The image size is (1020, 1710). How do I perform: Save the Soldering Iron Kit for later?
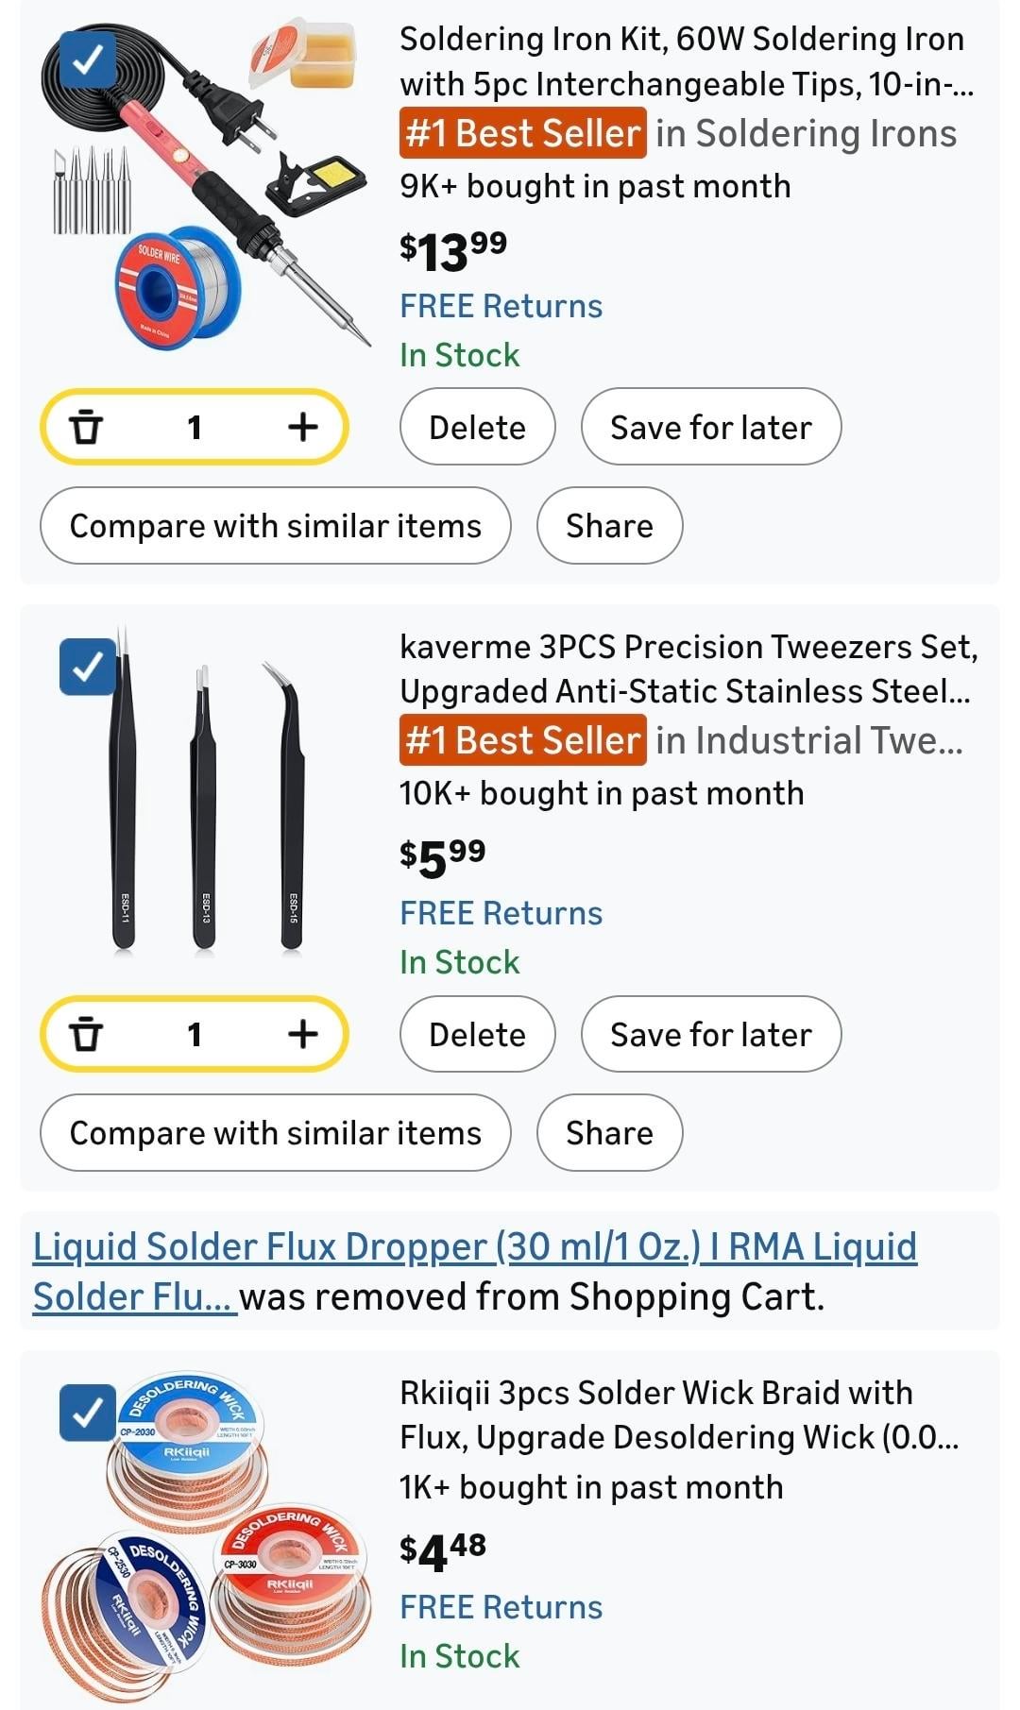(710, 428)
